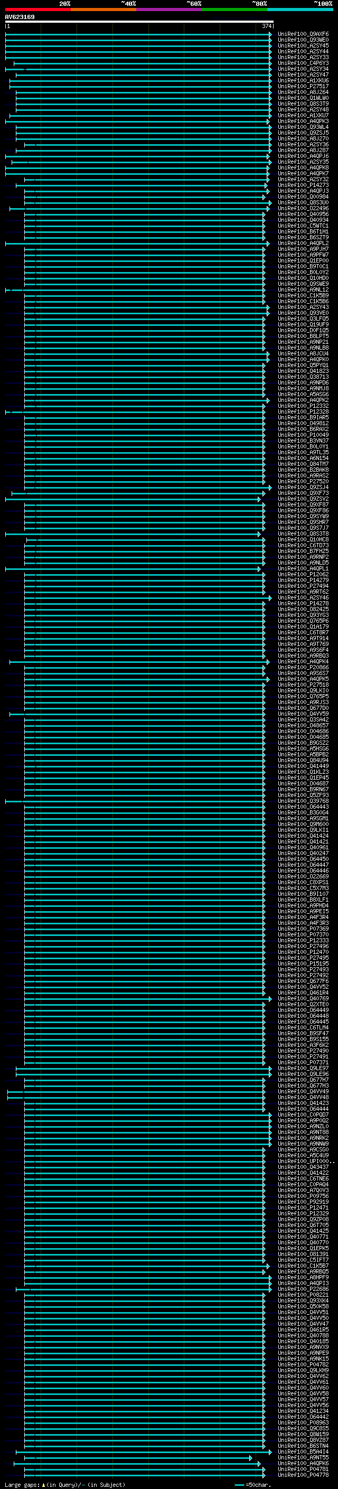
Task: Click the UniRef100_Q3SA42 label
Action: [303, 719]
